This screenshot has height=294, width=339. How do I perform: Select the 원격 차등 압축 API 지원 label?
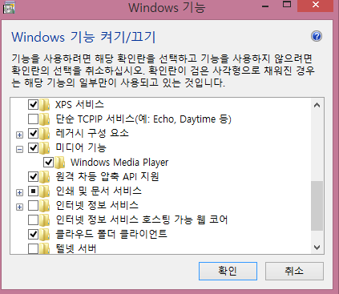click(107, 176)
